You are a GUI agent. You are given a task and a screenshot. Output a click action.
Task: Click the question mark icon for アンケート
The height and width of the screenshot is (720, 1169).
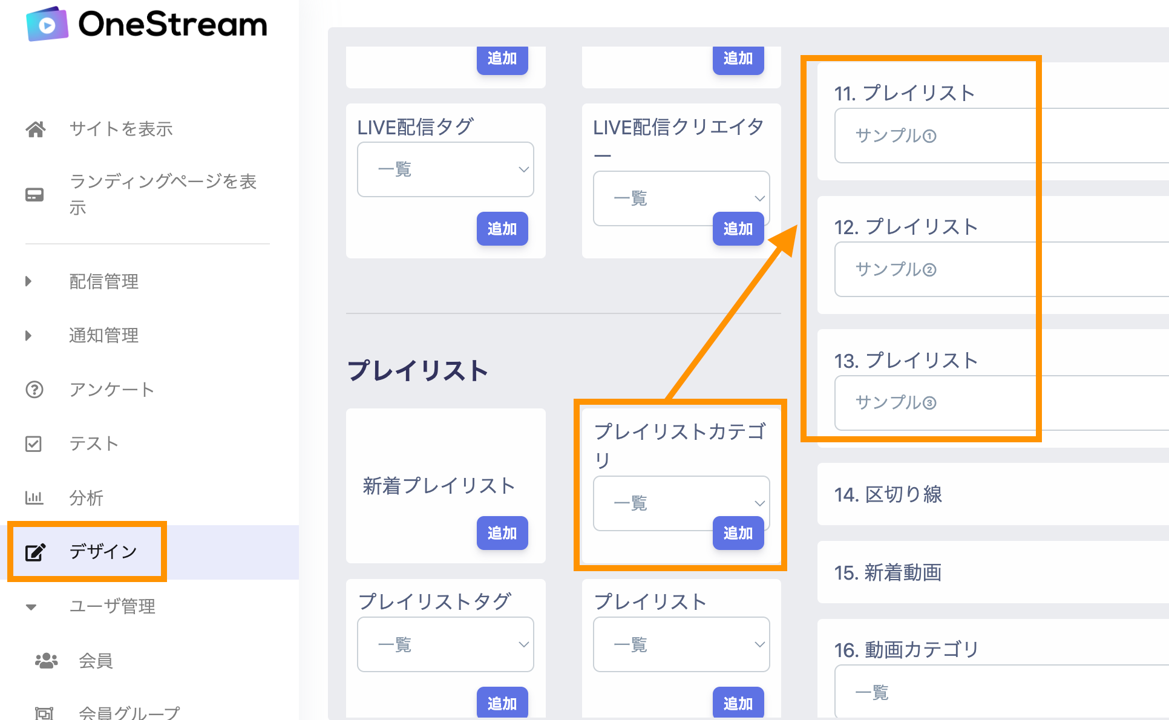34,389
